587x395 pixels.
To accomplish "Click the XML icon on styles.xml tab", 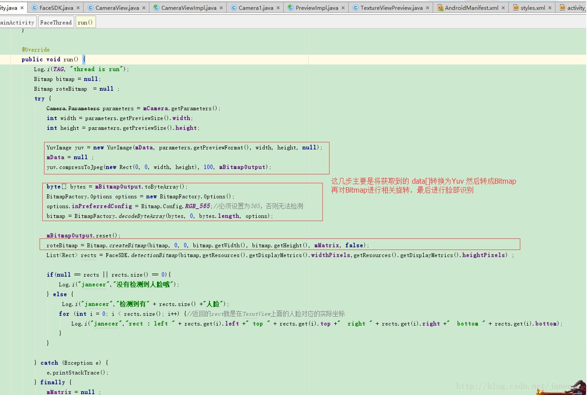I will coord(516,7).
